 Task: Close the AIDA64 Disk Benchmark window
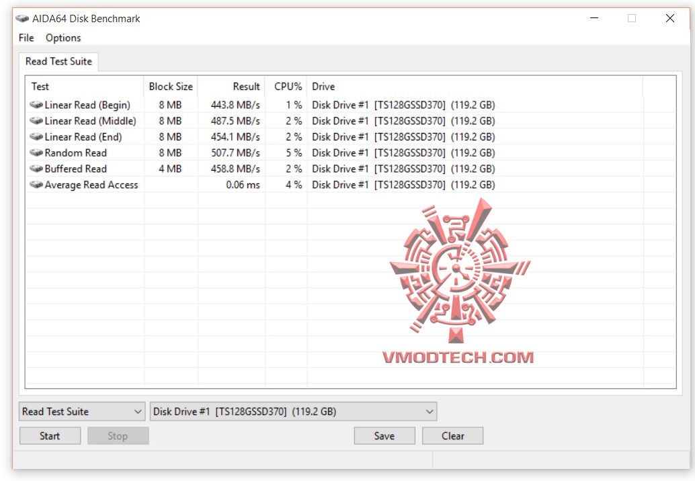click(x=670, y=18)
